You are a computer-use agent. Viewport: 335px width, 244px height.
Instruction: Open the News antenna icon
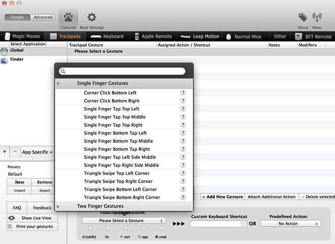pyautogui.click(x=317, y=17)
